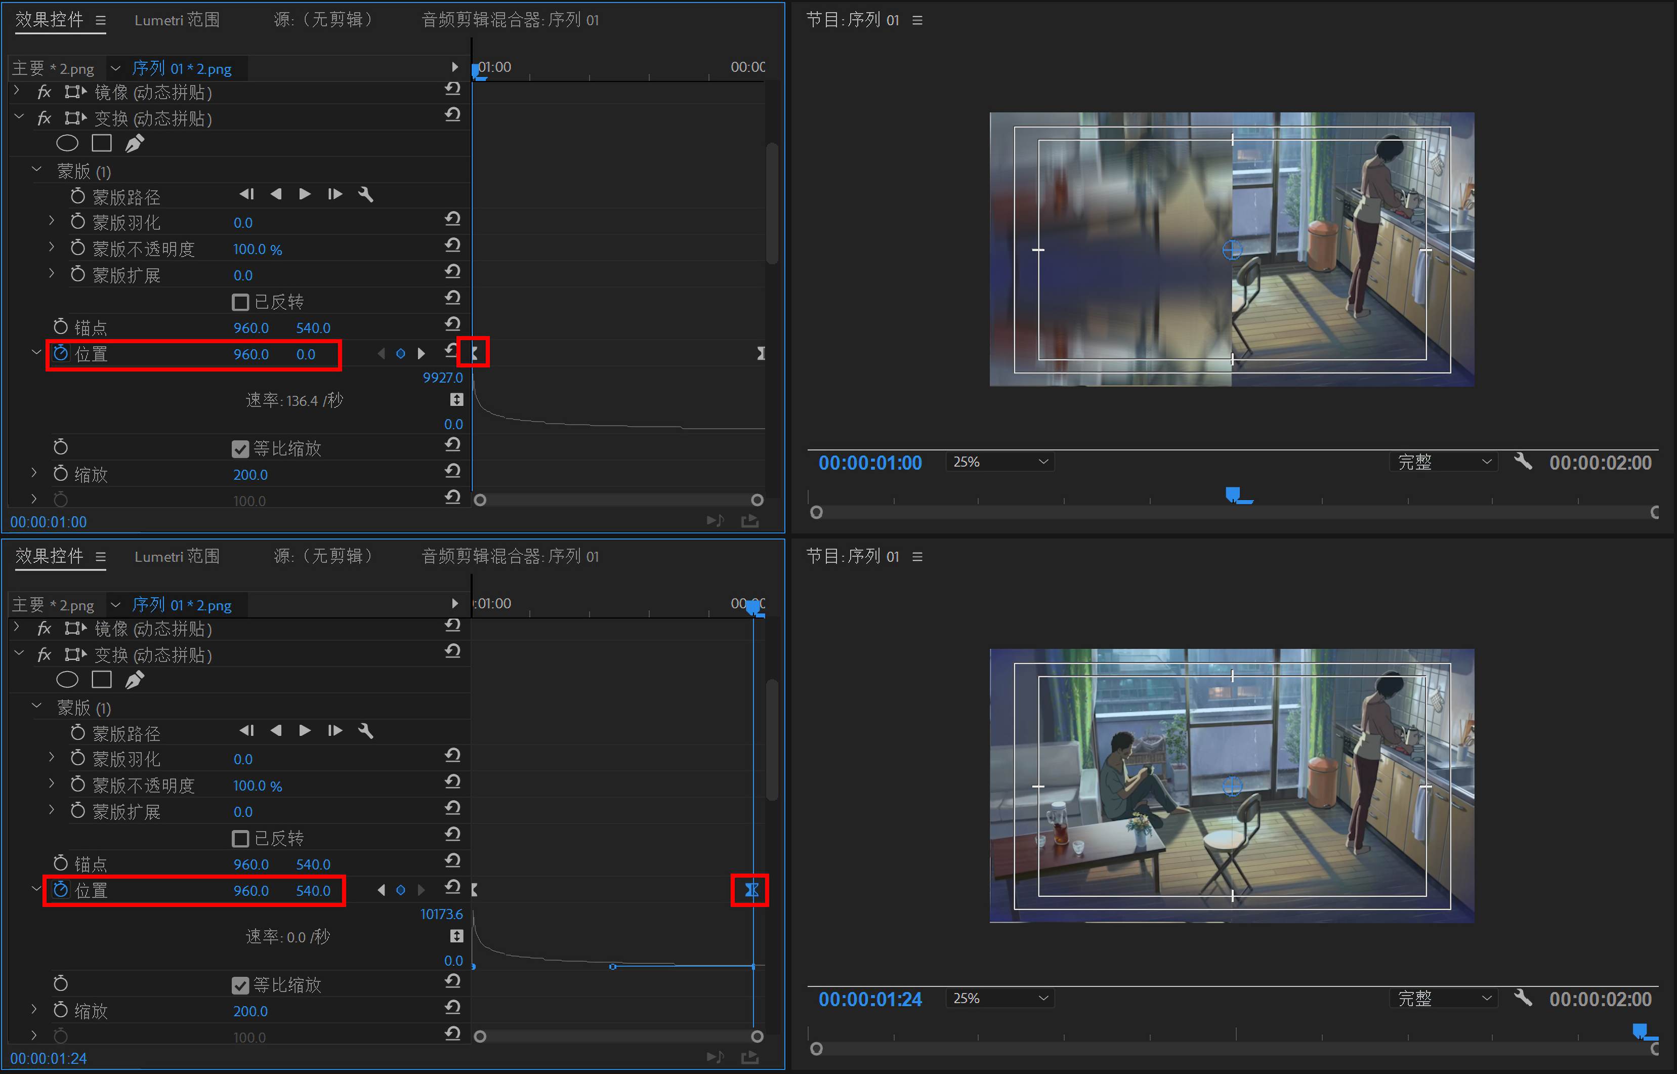Toggle 位置 stopwatch animation in bottom panel
This screenshot has width=1677, height=1074.
click(x=61, y=890)
